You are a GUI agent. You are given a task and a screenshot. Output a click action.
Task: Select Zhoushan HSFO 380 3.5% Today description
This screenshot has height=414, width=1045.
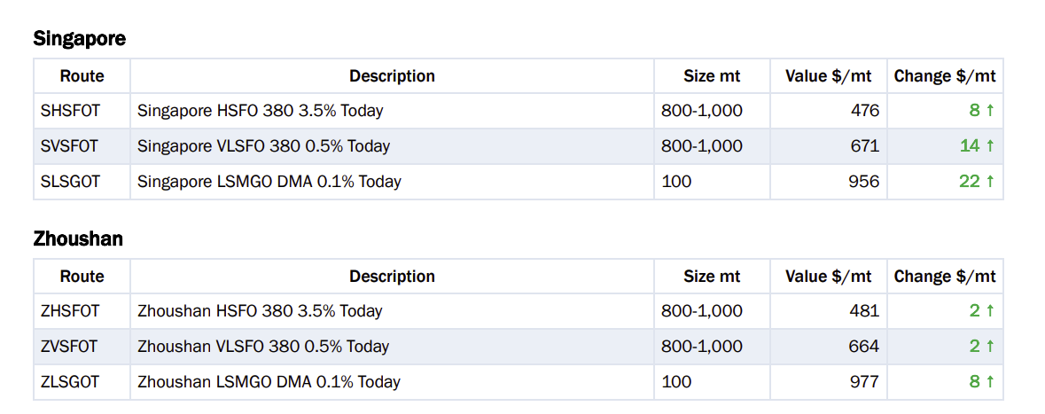click(260, 310)
